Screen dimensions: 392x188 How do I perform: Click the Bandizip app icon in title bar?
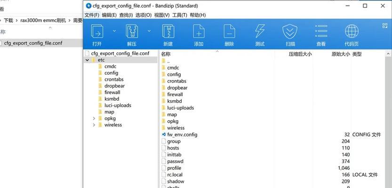[x=88, y=6]
